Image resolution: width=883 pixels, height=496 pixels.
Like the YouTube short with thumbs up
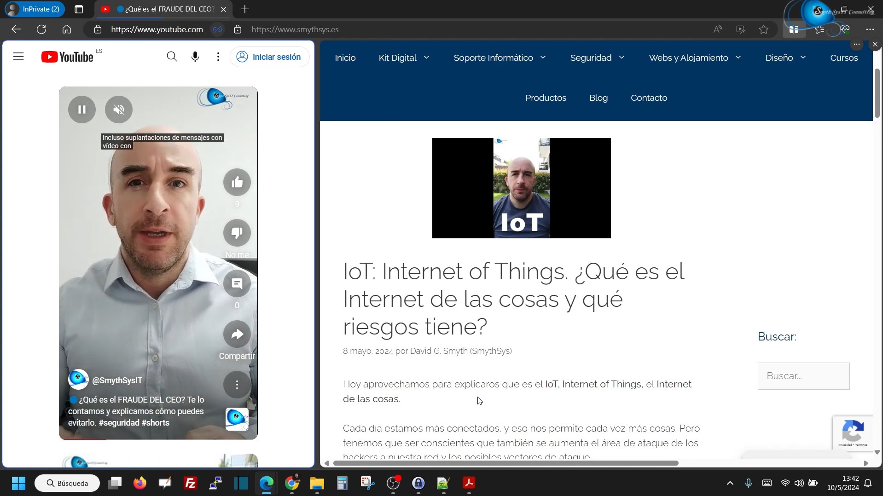pos(237,183)
